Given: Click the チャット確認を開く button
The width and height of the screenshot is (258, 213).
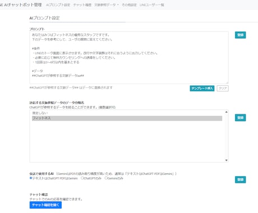Looking at the screenshot, I should 45,205.
